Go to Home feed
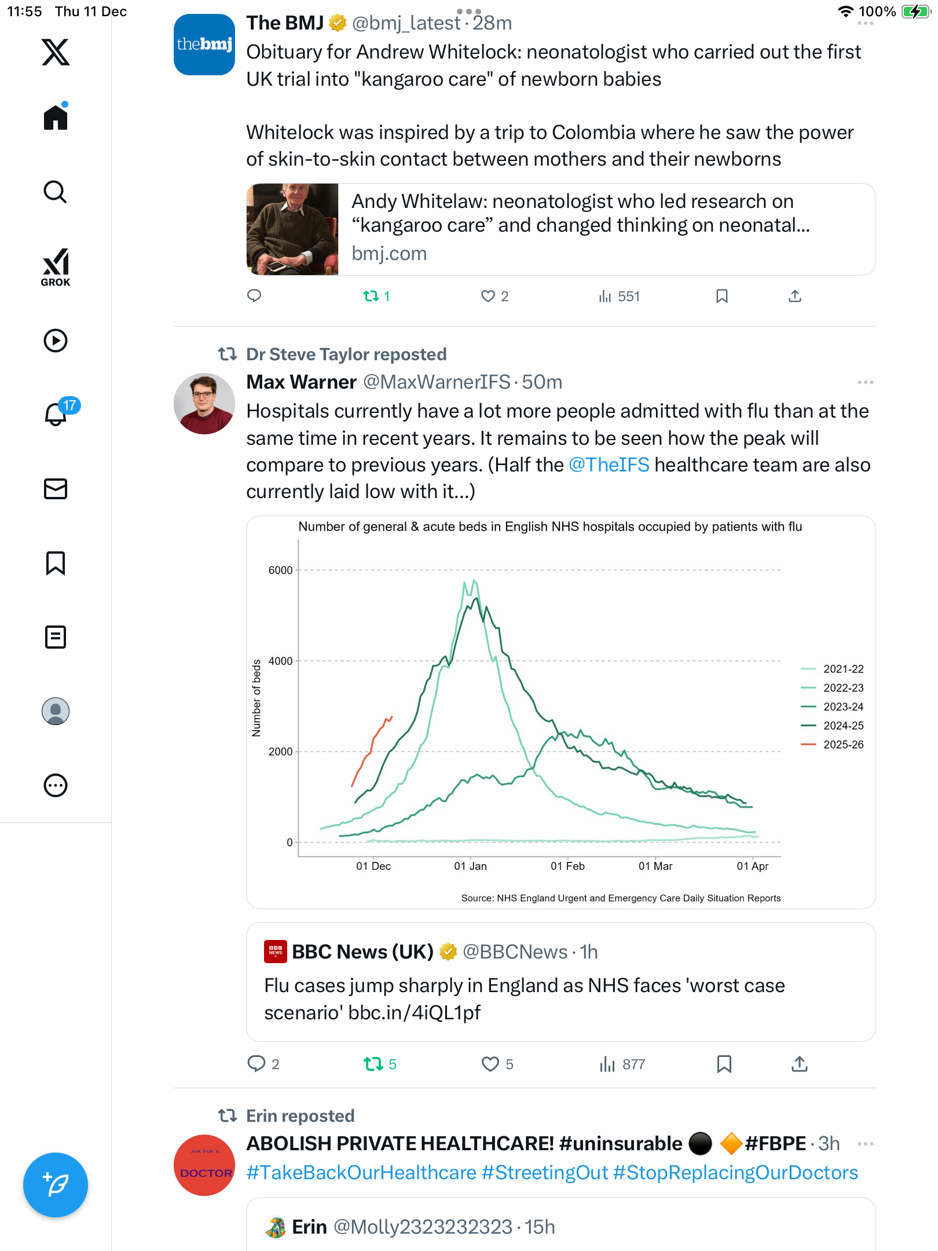Viewport: 938px width, 1251px height. [x=56, y=118]
